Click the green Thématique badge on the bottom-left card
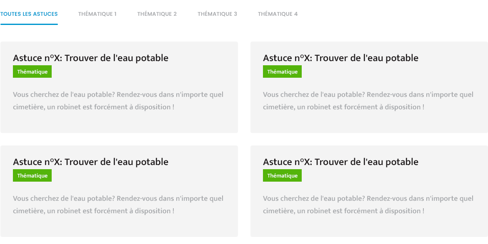This screenshot has height=244, width=488. coord(32,175)
